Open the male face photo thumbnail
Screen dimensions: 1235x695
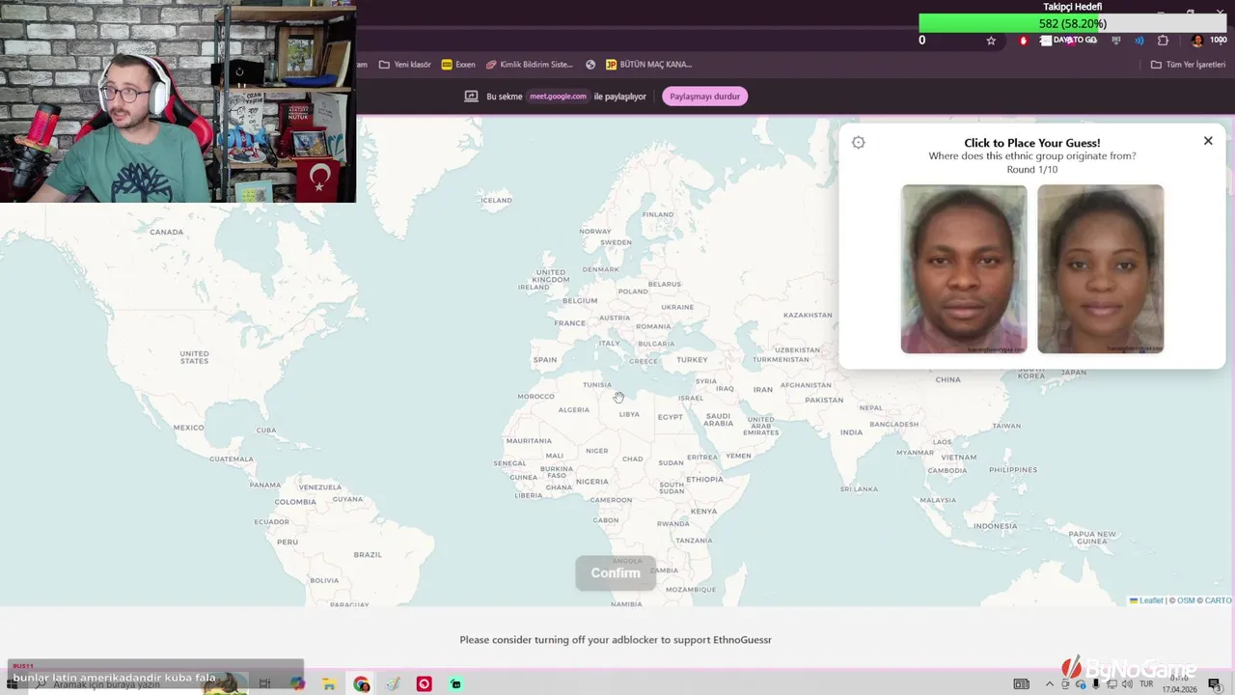point(964,268)
